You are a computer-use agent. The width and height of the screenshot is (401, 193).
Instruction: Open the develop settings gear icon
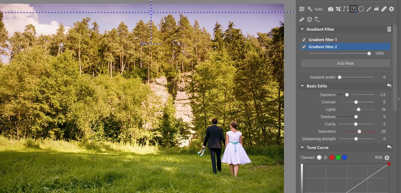(391, 9)
